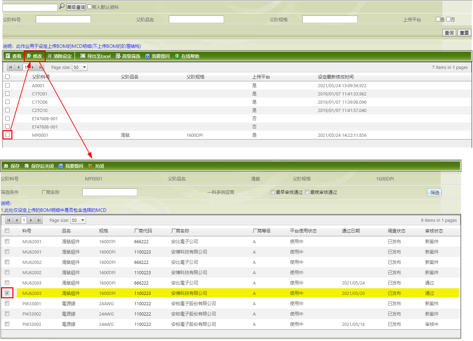Viewport: 473px width, 341px height.
Task: Click the 筛选 filter button
Action: tap(434, 193)
